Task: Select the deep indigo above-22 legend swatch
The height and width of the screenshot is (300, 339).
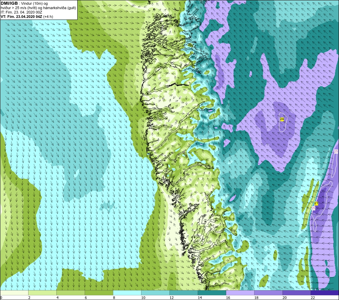Action: [325, 293]
